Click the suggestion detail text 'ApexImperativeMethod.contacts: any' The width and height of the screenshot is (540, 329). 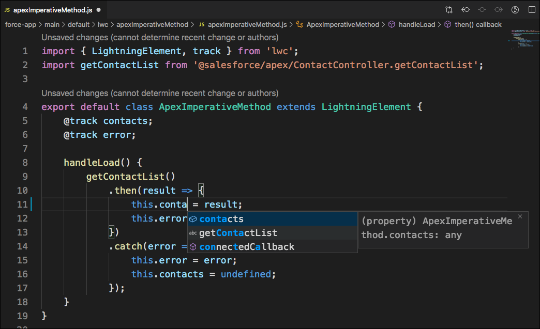[437, 228]
